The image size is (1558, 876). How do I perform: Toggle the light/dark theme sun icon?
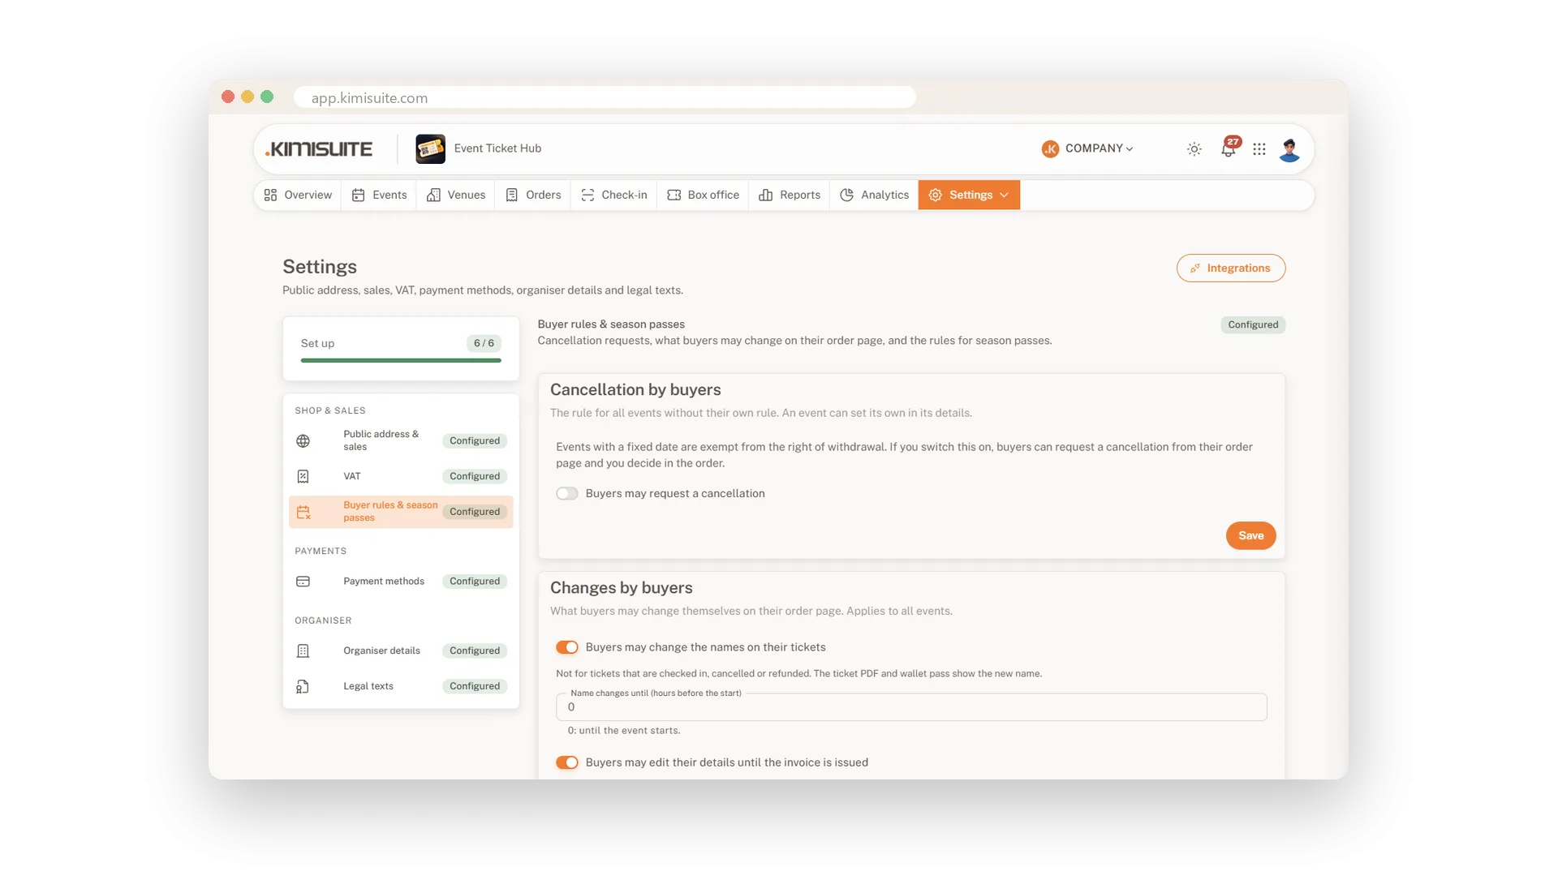coord(1194,149)
